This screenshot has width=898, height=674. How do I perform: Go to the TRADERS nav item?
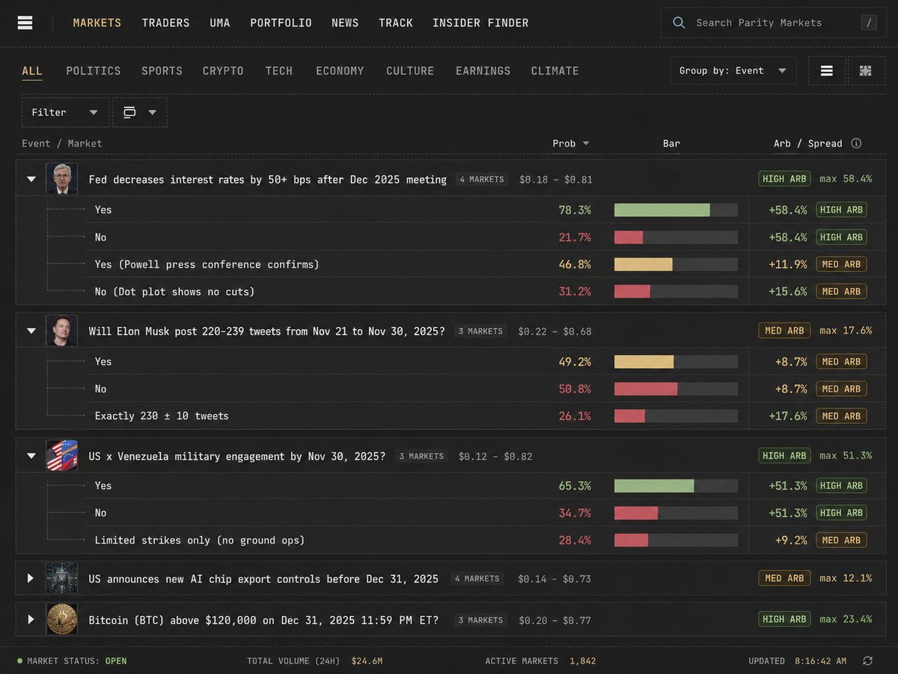(x=165, y=22)
